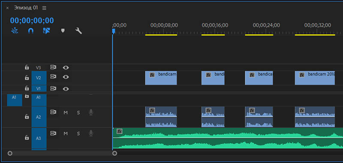
Task: Toggle A3 track targeting
Action: tap(39, 138)
